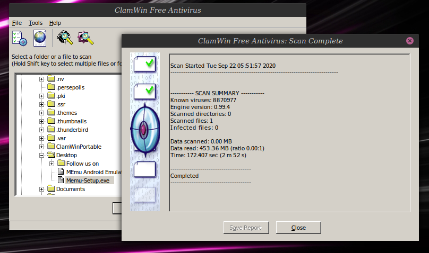
Task: Click the Scanned directories: 0 line
Action: tap(201, 114)
